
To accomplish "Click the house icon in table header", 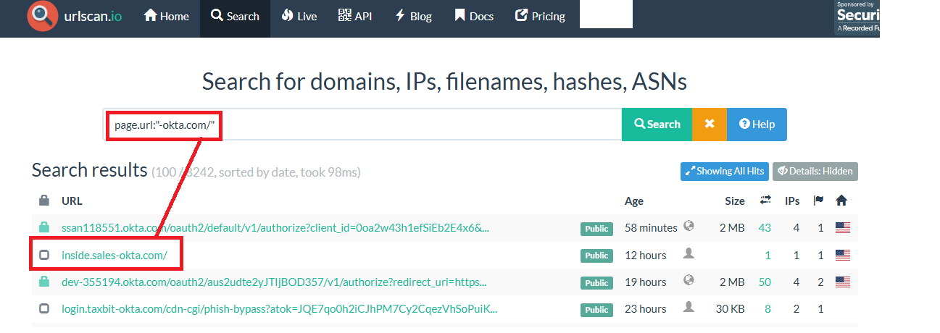I will coord(841,201).
